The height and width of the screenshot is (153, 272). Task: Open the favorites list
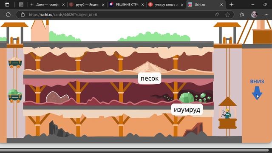coord(242,14)
